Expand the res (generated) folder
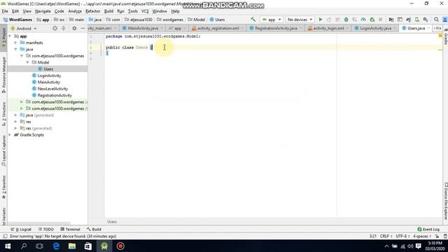This screenshot has height=252, width=448. pos(15,128)
